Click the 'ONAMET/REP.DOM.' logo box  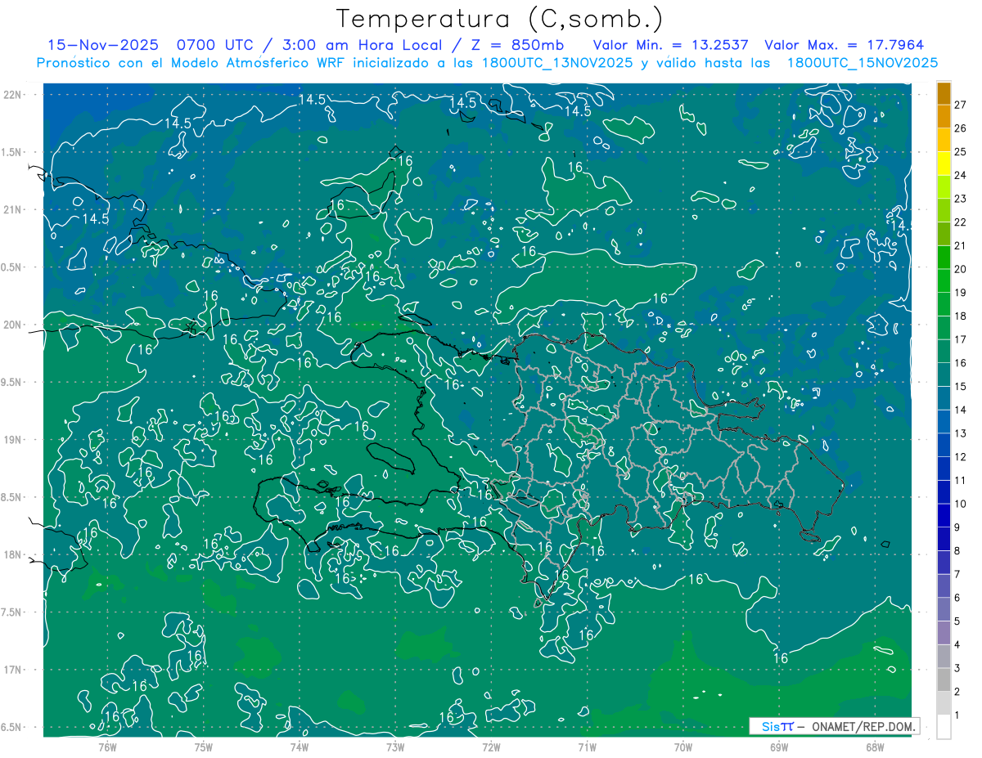click(x=835, y=726)
